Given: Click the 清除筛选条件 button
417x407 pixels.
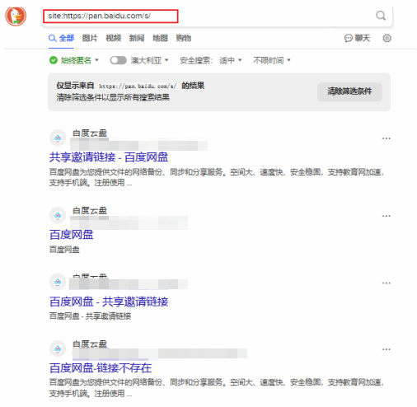Looking at the screenshot, I should (x=349, y=91).
